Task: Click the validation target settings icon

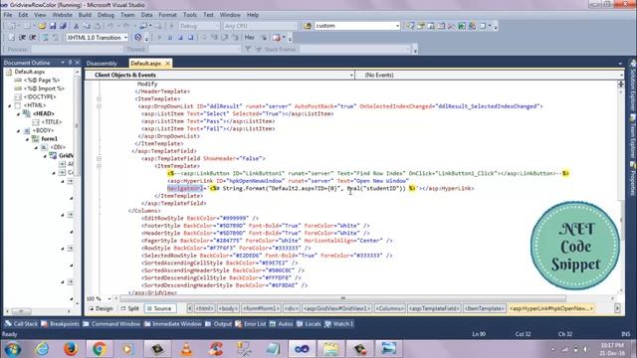Action: coord(138,38)
